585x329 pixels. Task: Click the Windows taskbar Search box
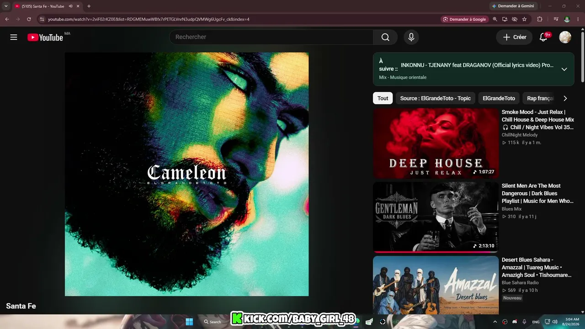tap(213, 322)
